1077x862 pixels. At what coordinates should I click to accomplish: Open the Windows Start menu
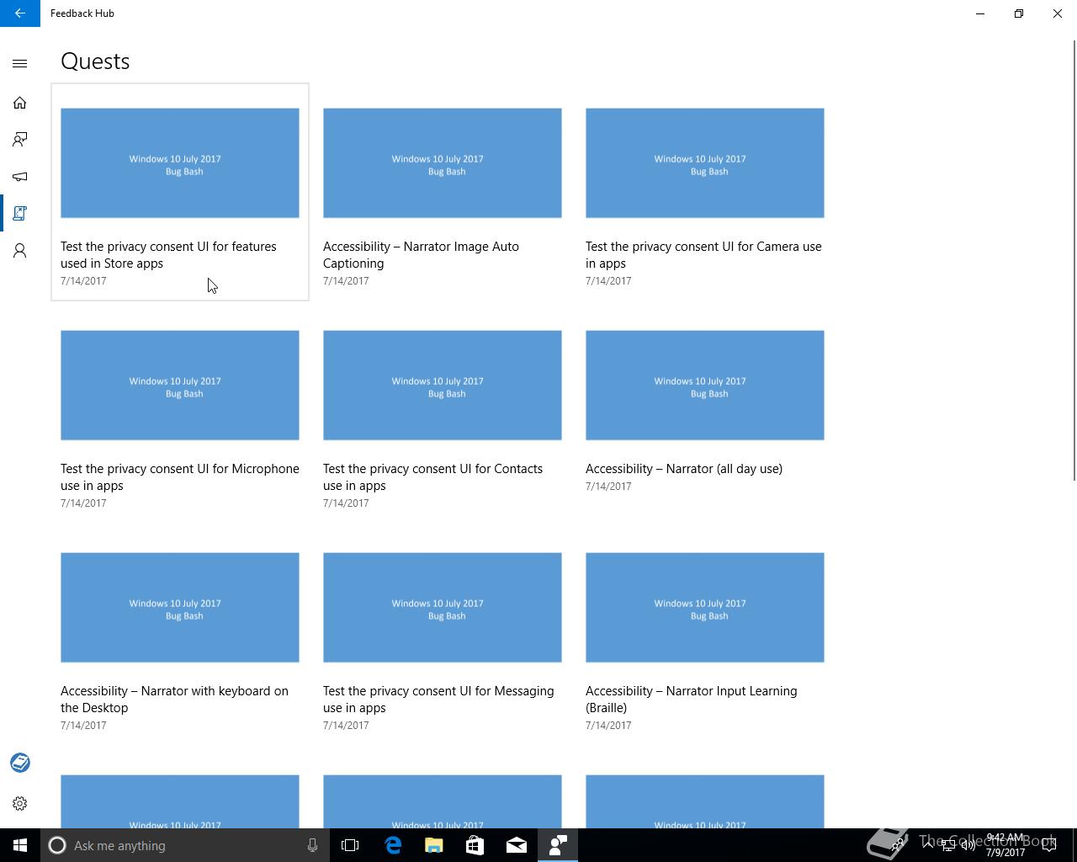tap(20, 845)
